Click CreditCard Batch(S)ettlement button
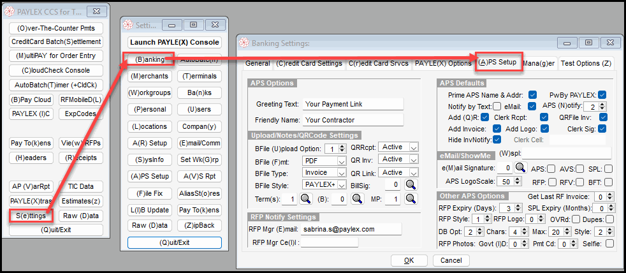 coord(56,41)
